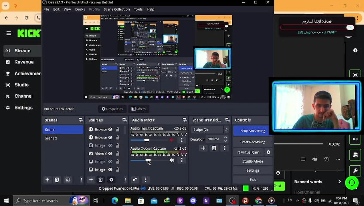Open Sources panel more-options dots
Screen dimensions: 364x206
coord(125,180)
